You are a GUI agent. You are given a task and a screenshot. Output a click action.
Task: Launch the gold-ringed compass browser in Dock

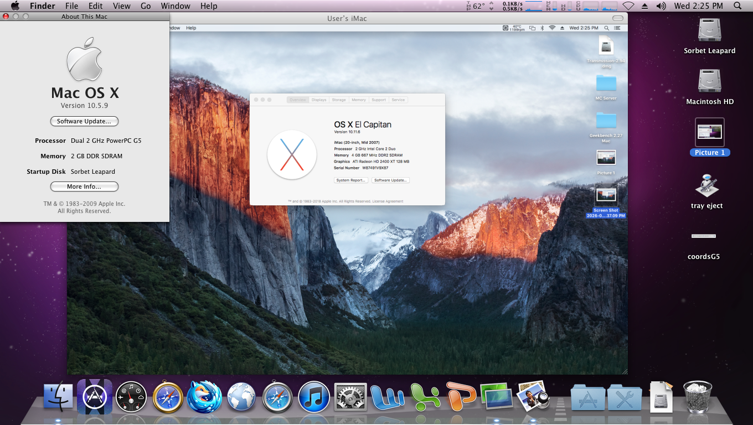pos(168,397)
